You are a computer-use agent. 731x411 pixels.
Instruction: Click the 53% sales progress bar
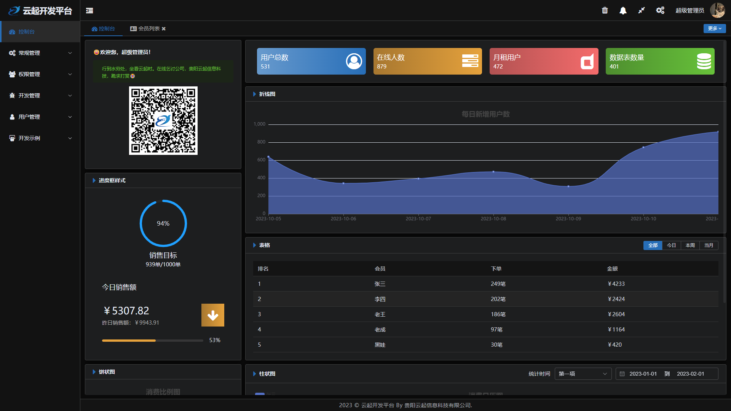152,341
